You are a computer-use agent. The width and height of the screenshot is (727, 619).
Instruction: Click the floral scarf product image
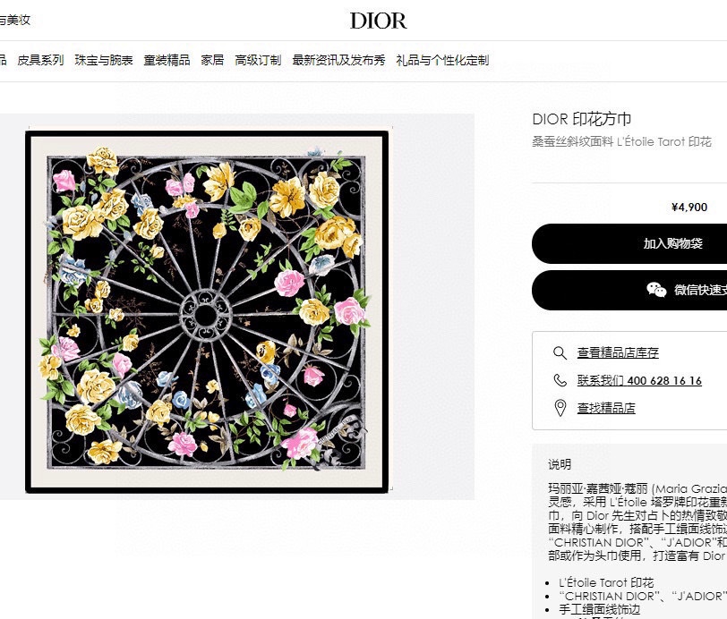[207, 311]
